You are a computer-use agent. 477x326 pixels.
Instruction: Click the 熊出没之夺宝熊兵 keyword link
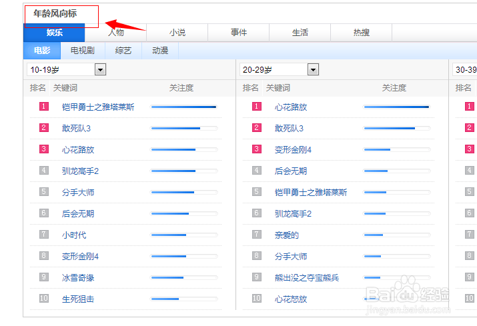coord(307,277)
